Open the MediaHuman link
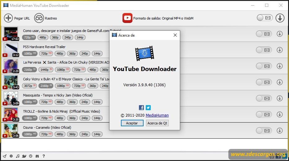289x161 pixels. click(157, 115)
